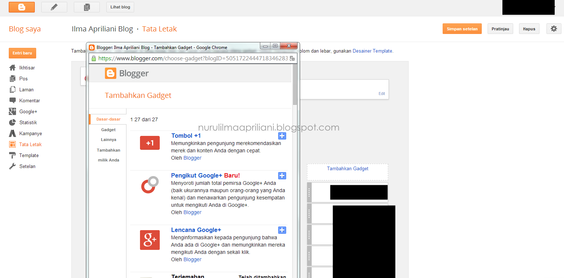Click the '1 27 dari 27' count text
Viewport: 564px width, 278px height.
[x=144, y=119]
